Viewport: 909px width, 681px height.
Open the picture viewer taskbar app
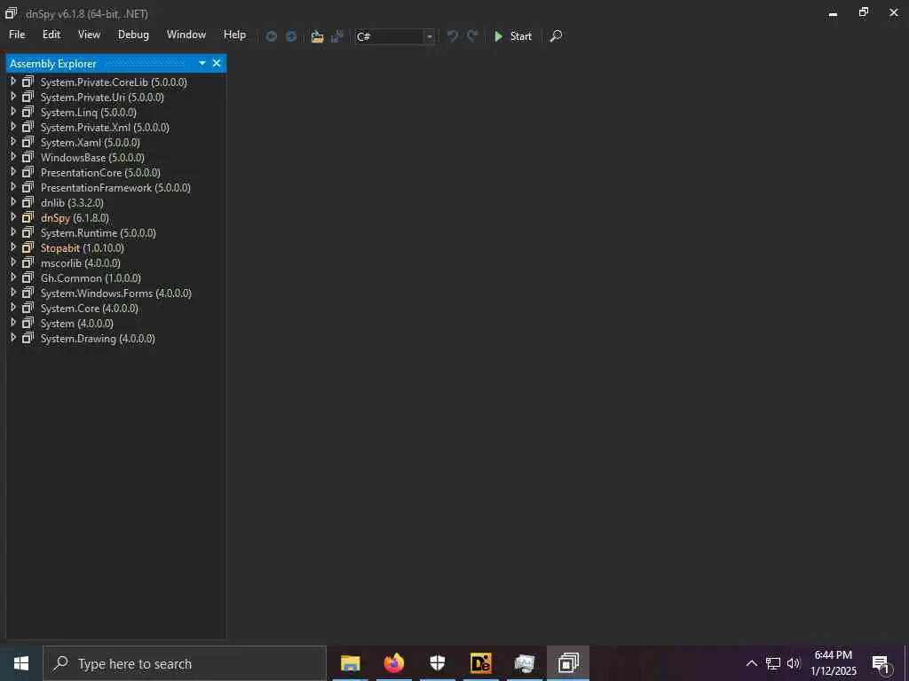(x=524, y=663)
